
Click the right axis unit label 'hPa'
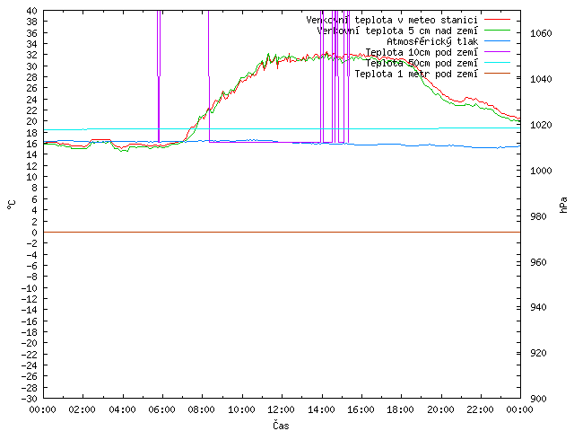(563, 205)
